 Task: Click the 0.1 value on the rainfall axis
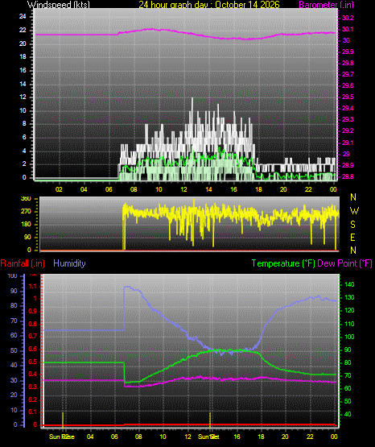pos(33,412)
